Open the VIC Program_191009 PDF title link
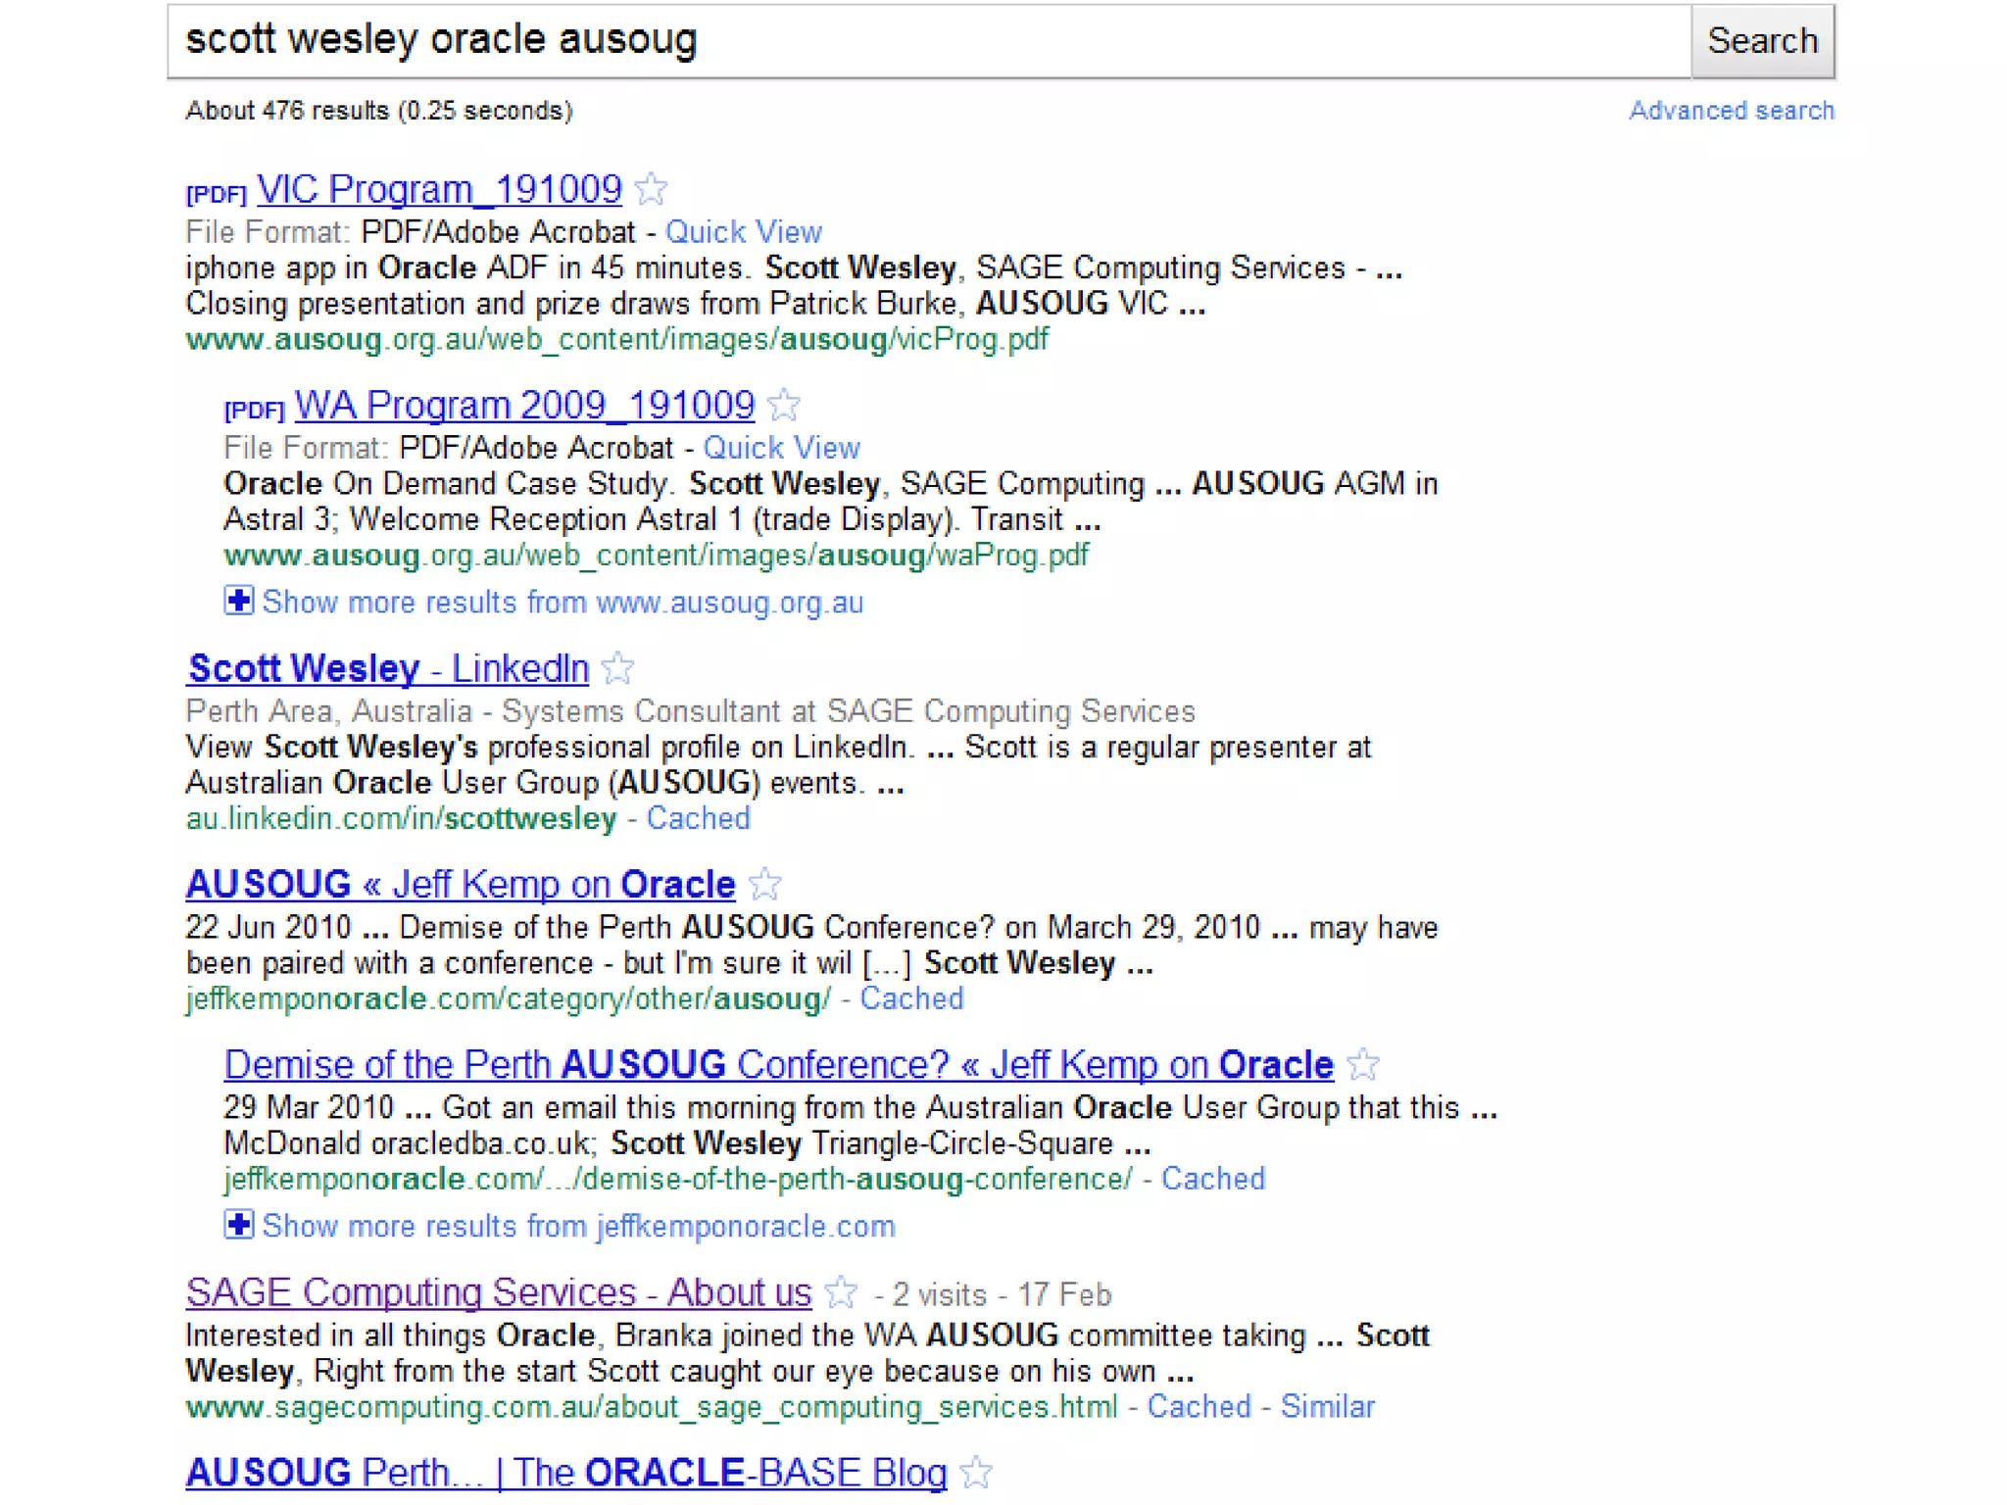Viewport: 2007px width, 1505px height. [x=439, y=189]
